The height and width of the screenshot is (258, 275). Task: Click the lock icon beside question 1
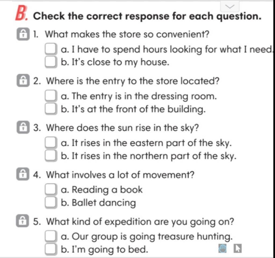[23, 35]
